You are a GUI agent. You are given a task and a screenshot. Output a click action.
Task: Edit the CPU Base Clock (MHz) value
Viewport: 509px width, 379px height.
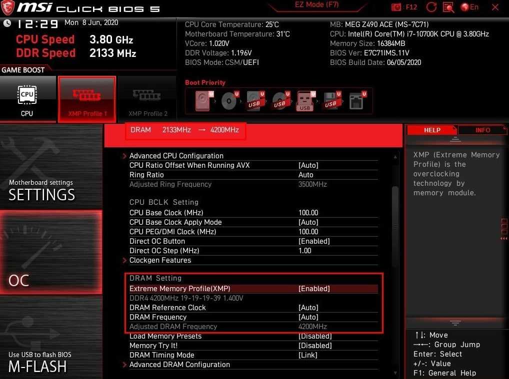(308, 213)
